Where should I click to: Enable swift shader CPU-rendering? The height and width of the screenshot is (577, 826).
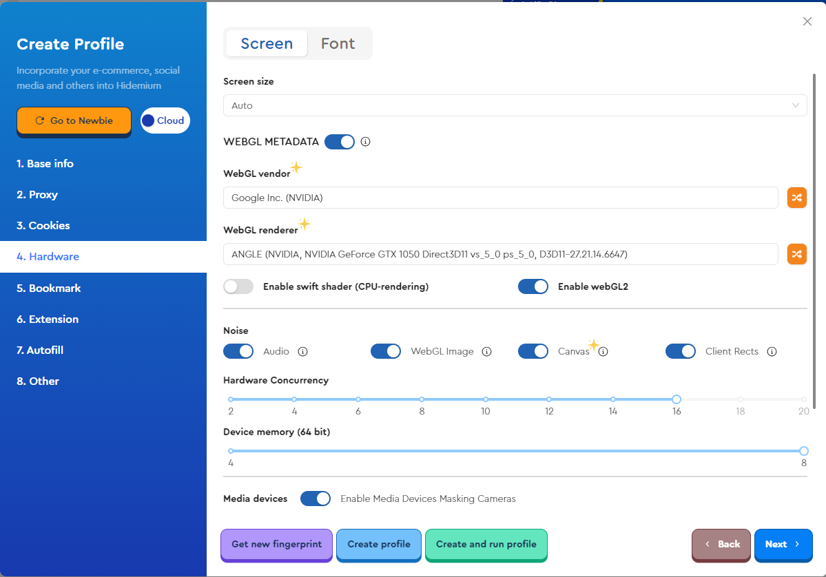(238, 286)
